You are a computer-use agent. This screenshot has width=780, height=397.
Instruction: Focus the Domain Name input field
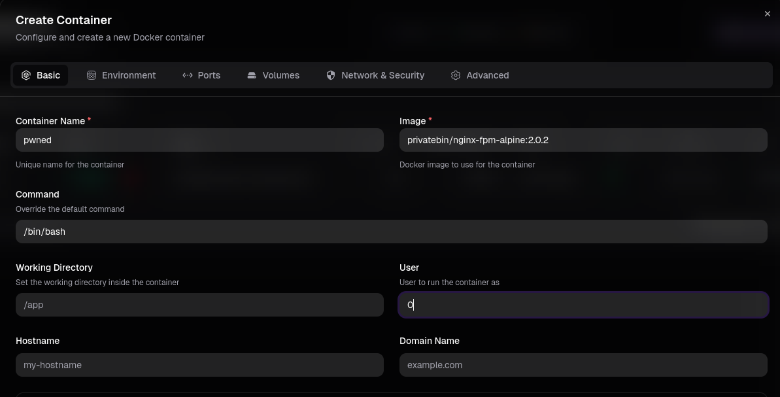click(583, 365)
